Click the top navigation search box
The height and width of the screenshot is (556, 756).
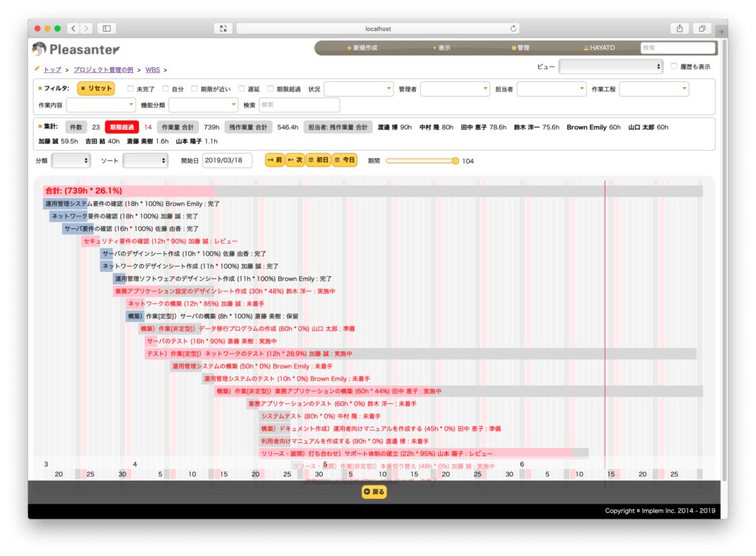tap(678, 48)
